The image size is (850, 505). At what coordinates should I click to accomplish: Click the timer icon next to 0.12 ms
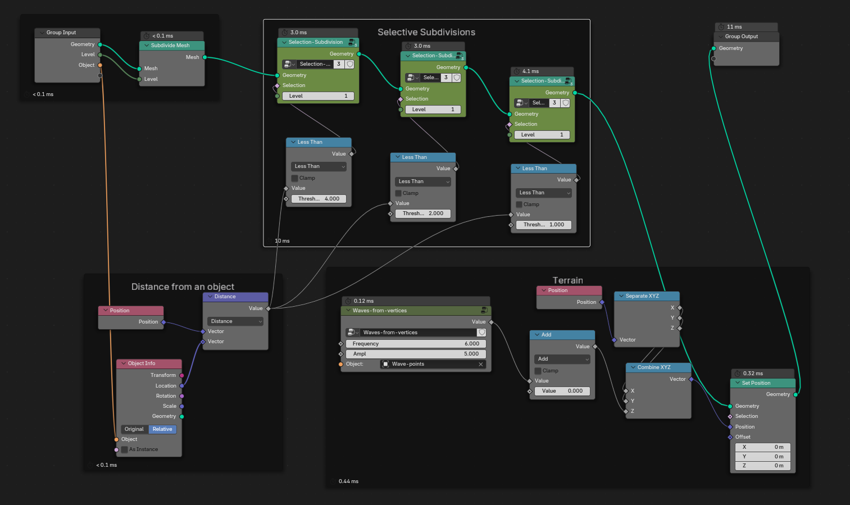click(348, 301)
